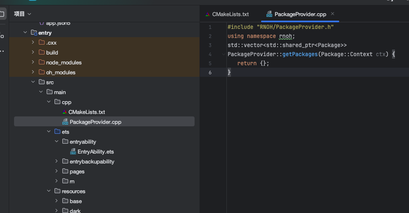Screen dimensions: 409x213
Task: Collapse the ets folder
Action: (x=49, y=131)
